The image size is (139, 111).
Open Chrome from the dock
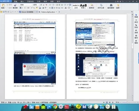coord(55,107)
